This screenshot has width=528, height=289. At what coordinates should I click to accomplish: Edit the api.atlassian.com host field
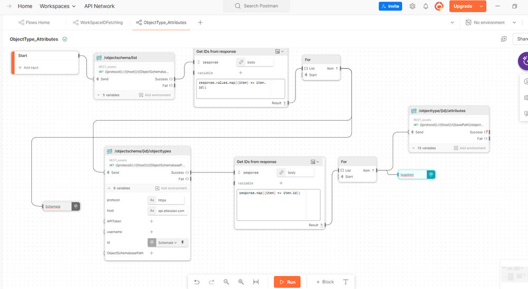[168, 211]
